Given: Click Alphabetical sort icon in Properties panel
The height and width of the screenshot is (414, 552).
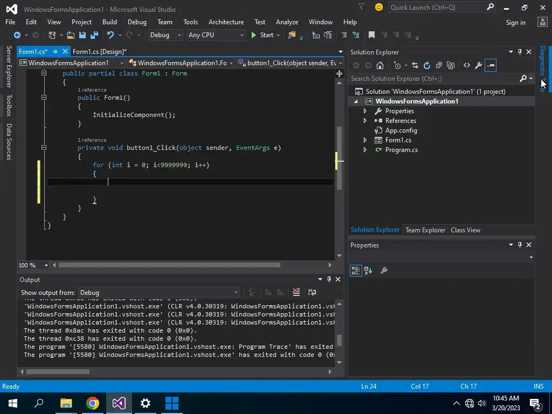Looking at the screenshot, I should coord(368,271).
